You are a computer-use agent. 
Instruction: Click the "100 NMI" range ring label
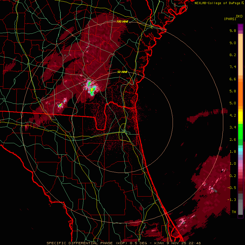point(122,22)
